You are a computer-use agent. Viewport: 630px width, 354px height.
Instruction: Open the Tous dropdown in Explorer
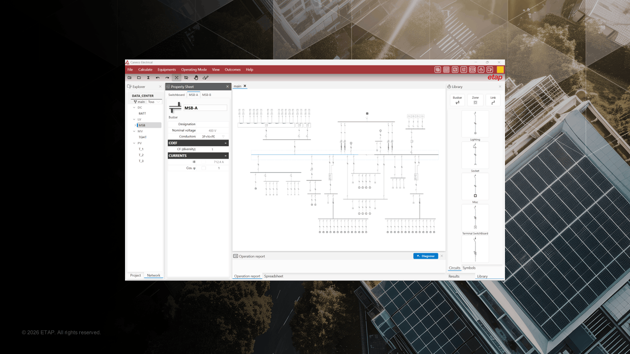154,102
